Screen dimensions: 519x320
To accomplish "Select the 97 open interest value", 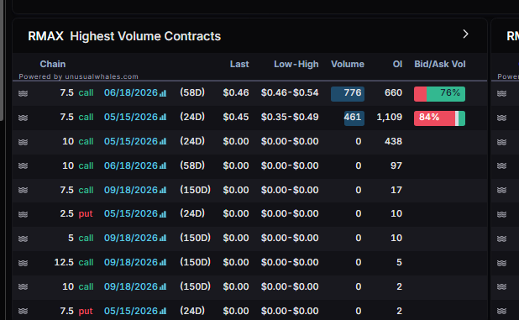I will pyautogui.click(x=396, y=165).
